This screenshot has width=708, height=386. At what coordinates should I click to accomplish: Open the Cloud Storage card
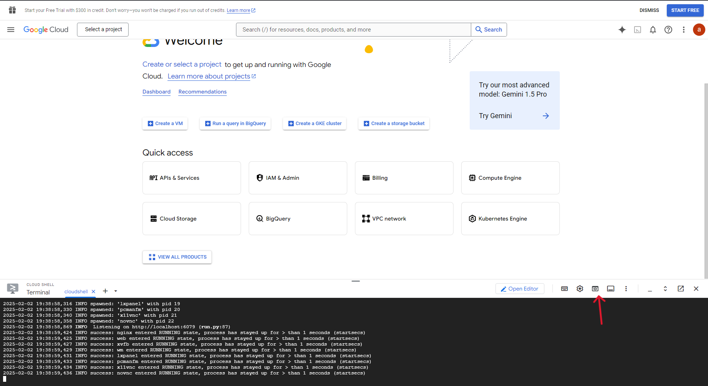[x=192, y=219]
